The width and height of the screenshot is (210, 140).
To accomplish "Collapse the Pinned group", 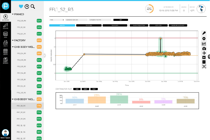I will tap(13, 15).
